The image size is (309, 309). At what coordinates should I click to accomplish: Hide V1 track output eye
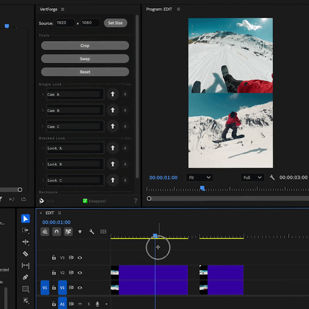point(80,288)
